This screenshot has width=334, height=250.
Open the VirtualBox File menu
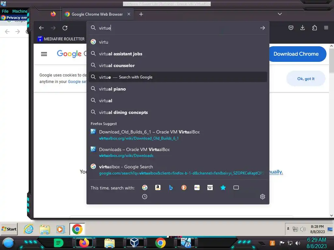tap(5, 11)
